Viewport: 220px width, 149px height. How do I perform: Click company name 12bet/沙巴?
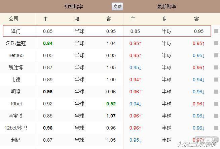16,128
